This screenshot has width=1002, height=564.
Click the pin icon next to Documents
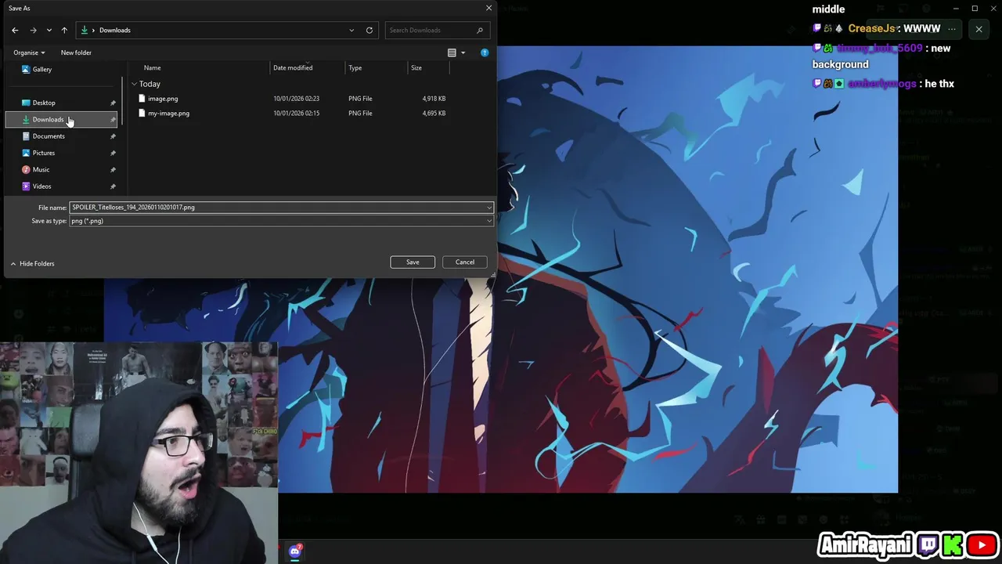[x=113, y=136]
